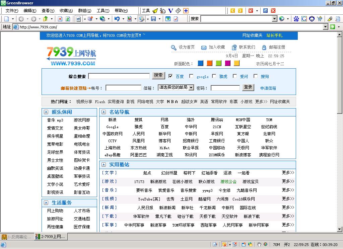This screenshot has width=343, height=249.
Task: Click the Stop loading red X icon
Action: (x=60, y=19)
